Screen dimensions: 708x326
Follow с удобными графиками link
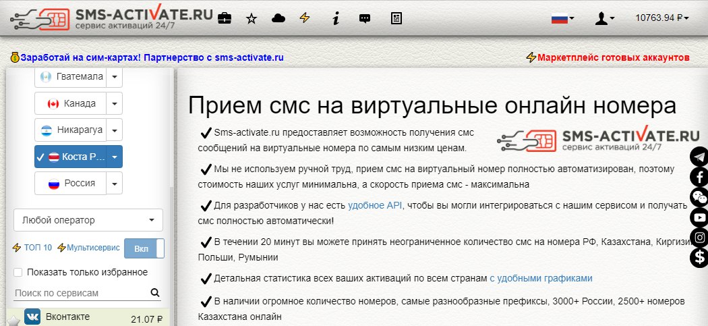[x=541, y=278]
